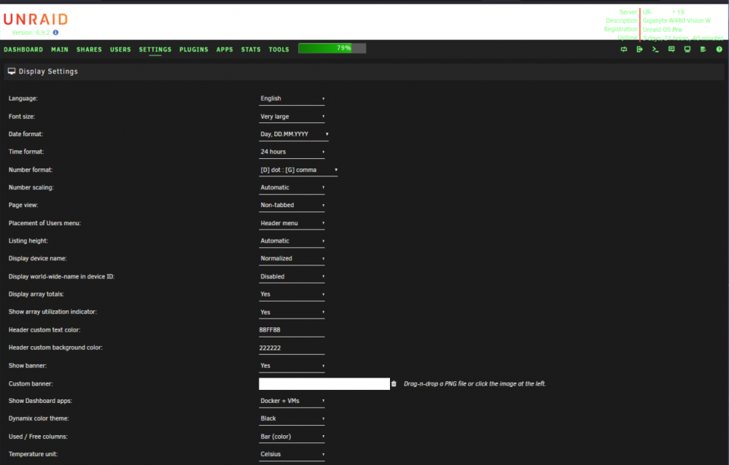Click the Temperature unit label
Viewport: 729px width, 465px height.
(33, 454)
